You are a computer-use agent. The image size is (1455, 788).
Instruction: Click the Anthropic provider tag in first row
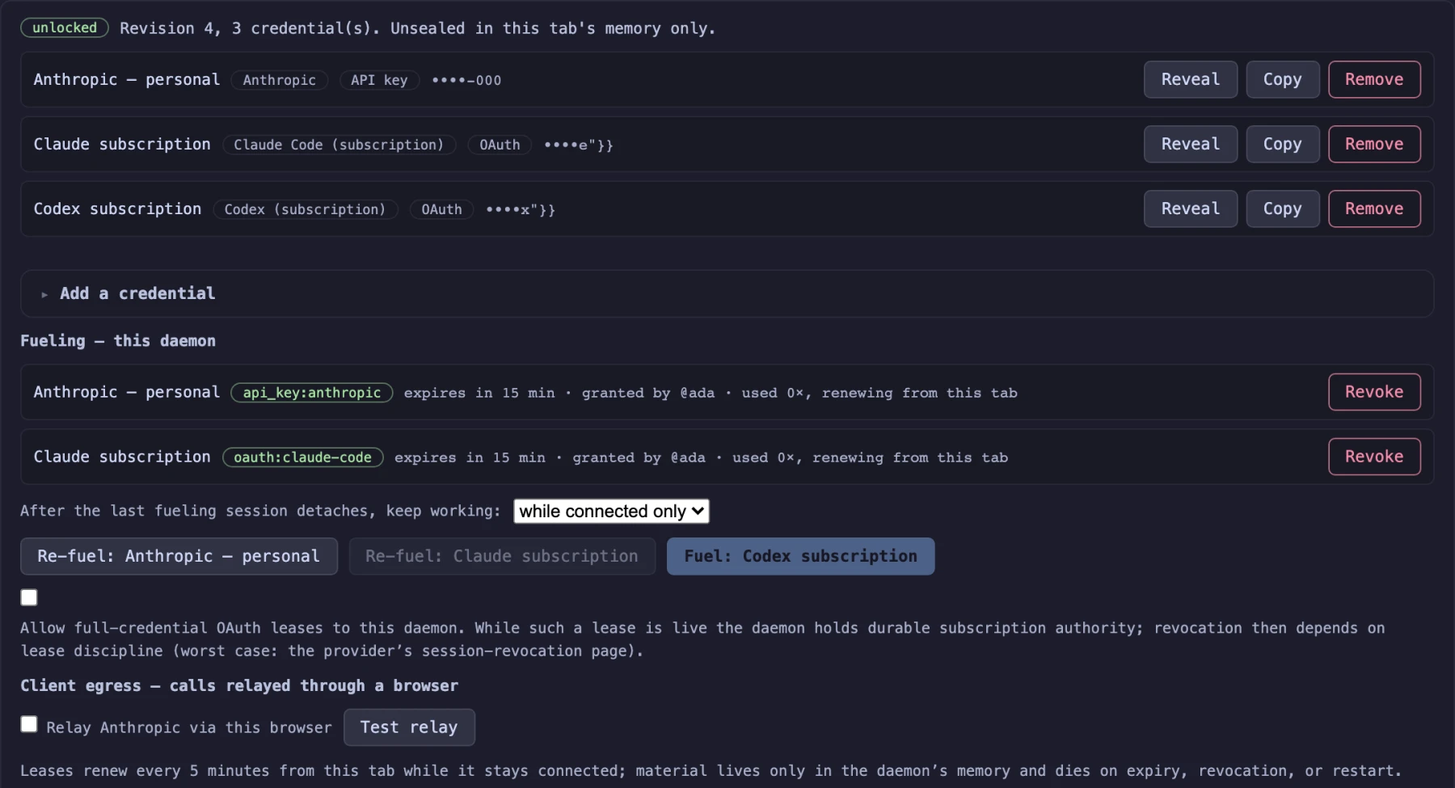coord(280,80)
